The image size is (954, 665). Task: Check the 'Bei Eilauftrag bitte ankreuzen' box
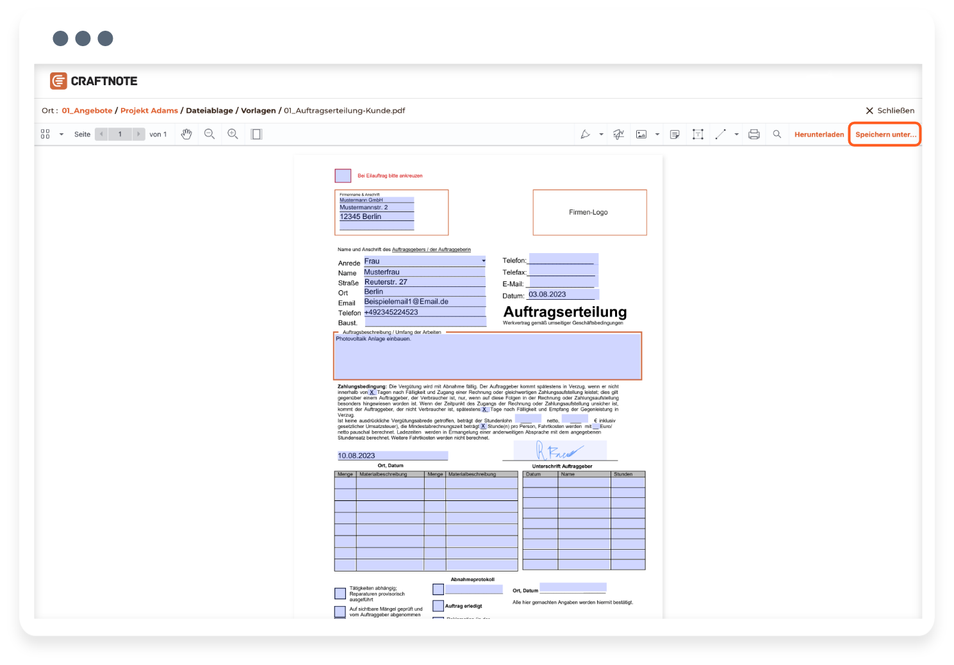(343, 176)
